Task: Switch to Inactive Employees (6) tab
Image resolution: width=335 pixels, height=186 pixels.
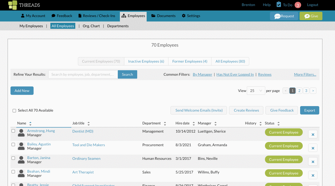Action: pyautogui.click(x=146, y=61)
